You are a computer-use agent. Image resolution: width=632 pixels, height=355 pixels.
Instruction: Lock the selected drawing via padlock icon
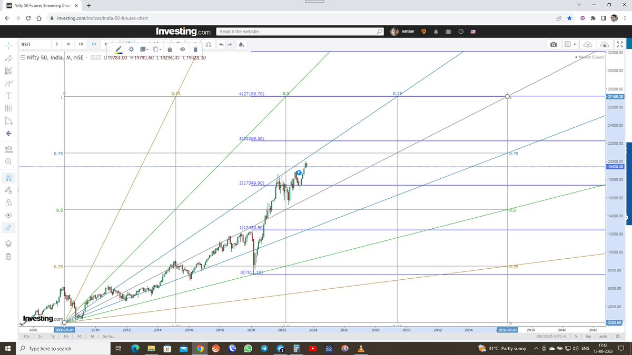(x=170, y=49)
